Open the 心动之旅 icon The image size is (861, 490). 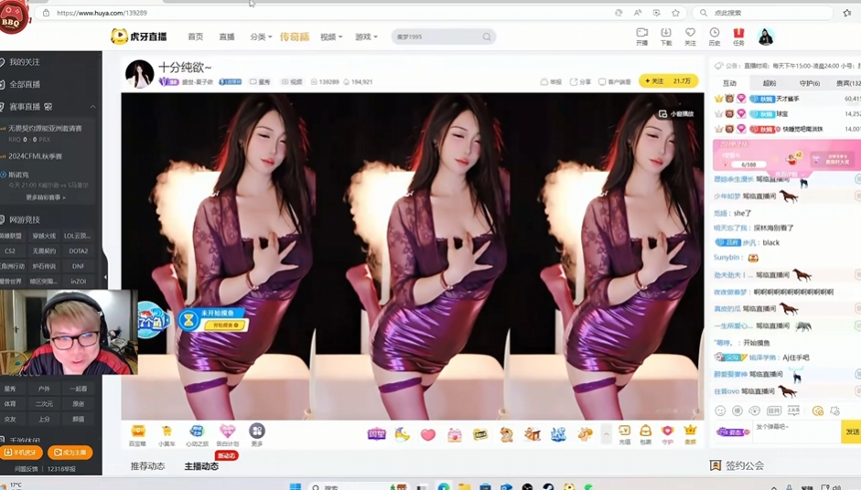coord(197,435)
